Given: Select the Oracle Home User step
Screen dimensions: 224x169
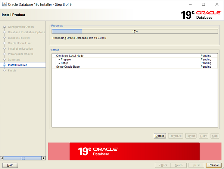Looking at the screenshot, I should (x=20, y=43).
